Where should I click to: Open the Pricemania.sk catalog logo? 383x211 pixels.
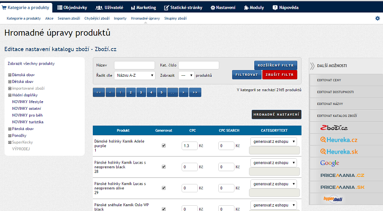point(342,187)
